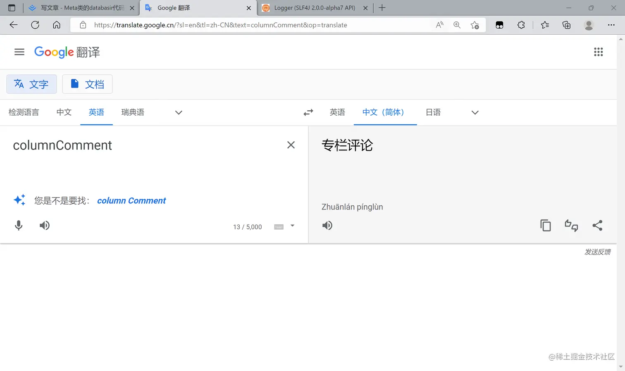Open the browser profile avatar
This screenshot has width=625, height=371.
(x=589, y=25)
